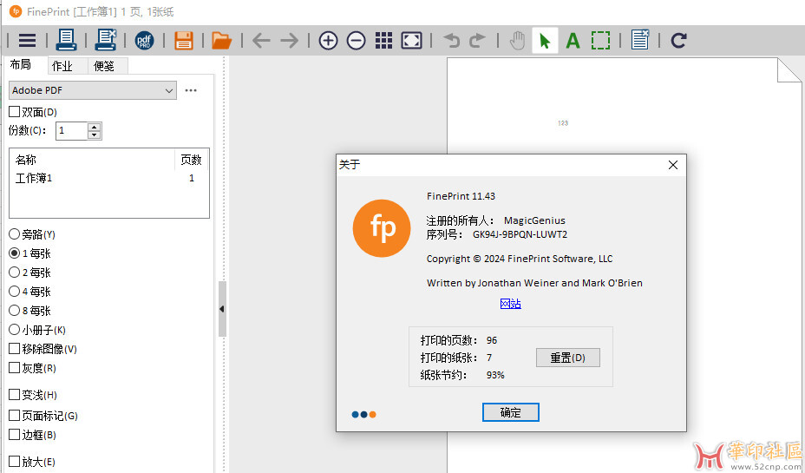Click the delete page document icon
The image size is (805, 473).
tap(640, 40)
